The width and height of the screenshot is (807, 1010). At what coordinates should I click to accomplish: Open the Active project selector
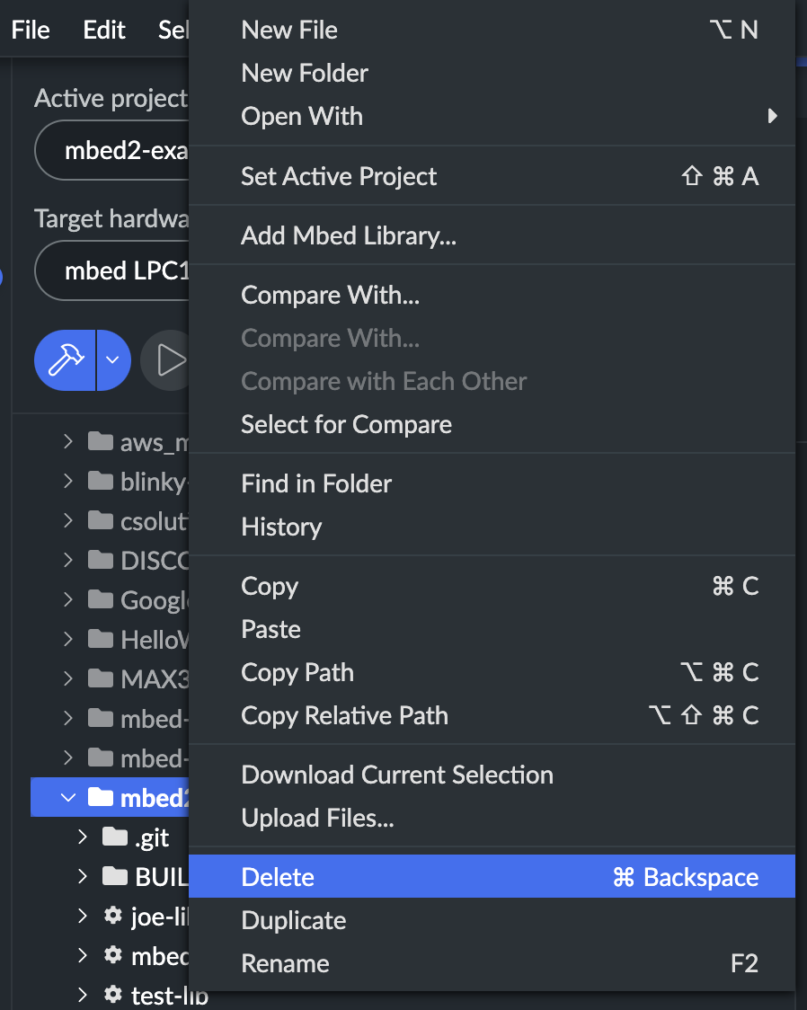[112, 150]
